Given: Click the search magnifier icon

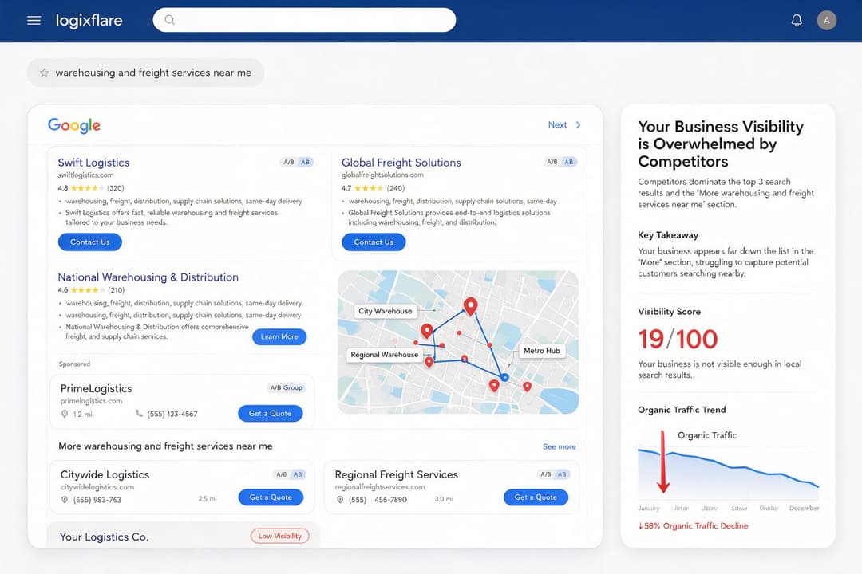Looking at the screenshot, I should pyautogui.click(x=170, y=20).
